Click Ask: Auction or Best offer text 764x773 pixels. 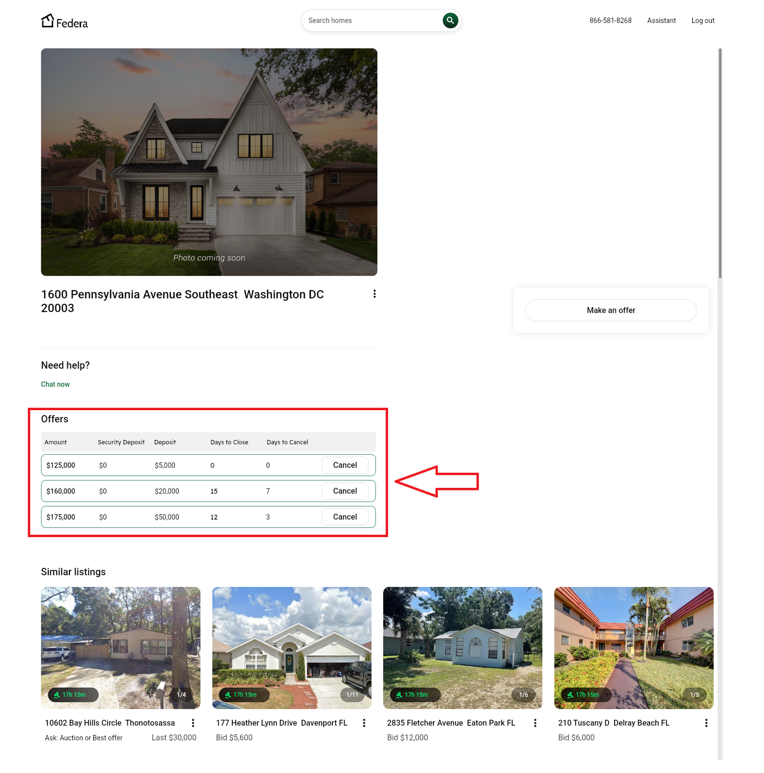tap(83, 738)
